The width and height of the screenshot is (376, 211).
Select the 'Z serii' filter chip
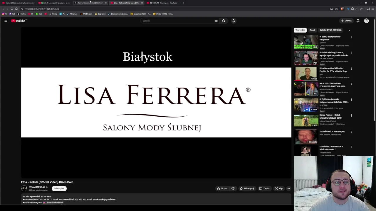pos(312,30)
